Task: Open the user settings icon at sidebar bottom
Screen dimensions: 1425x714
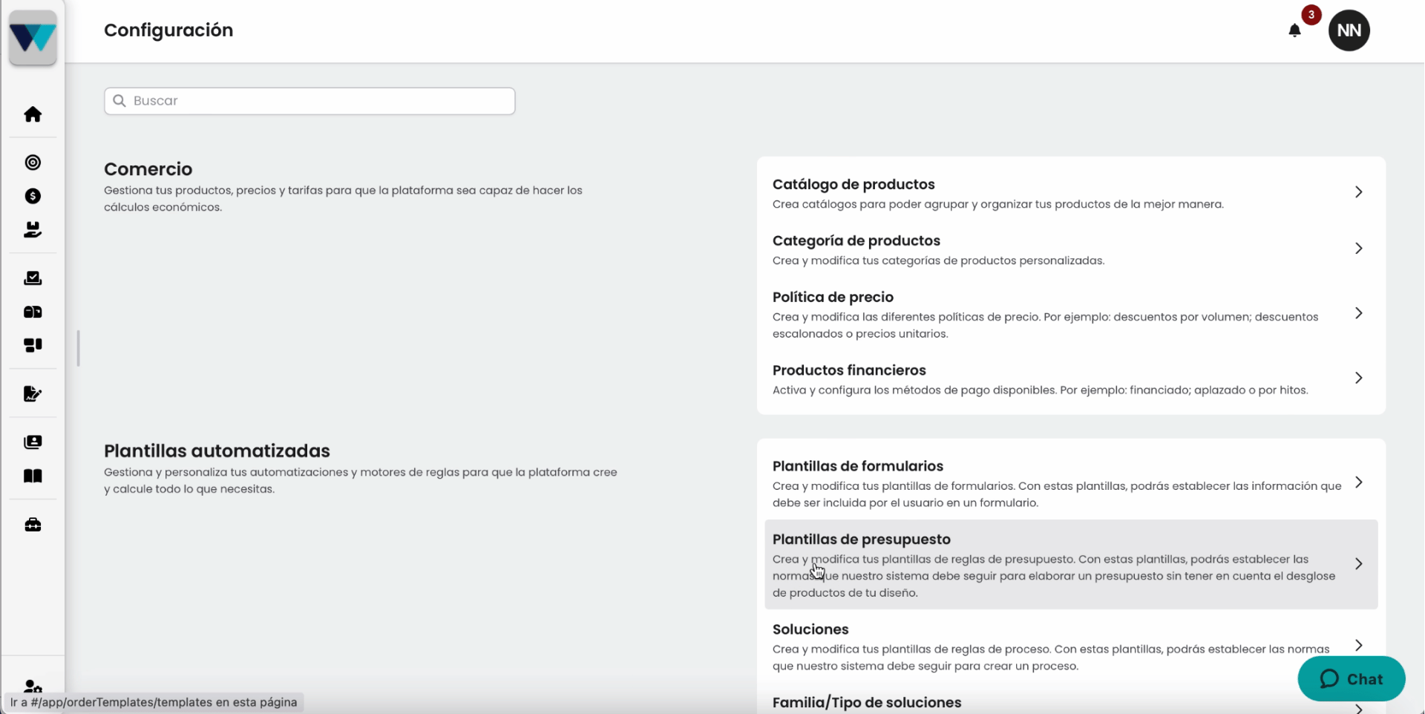Action: point(33,687)
